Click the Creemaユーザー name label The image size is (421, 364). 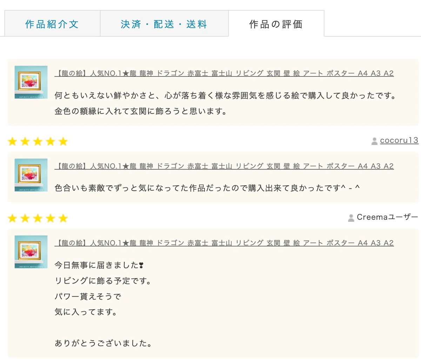coord(387,217)
